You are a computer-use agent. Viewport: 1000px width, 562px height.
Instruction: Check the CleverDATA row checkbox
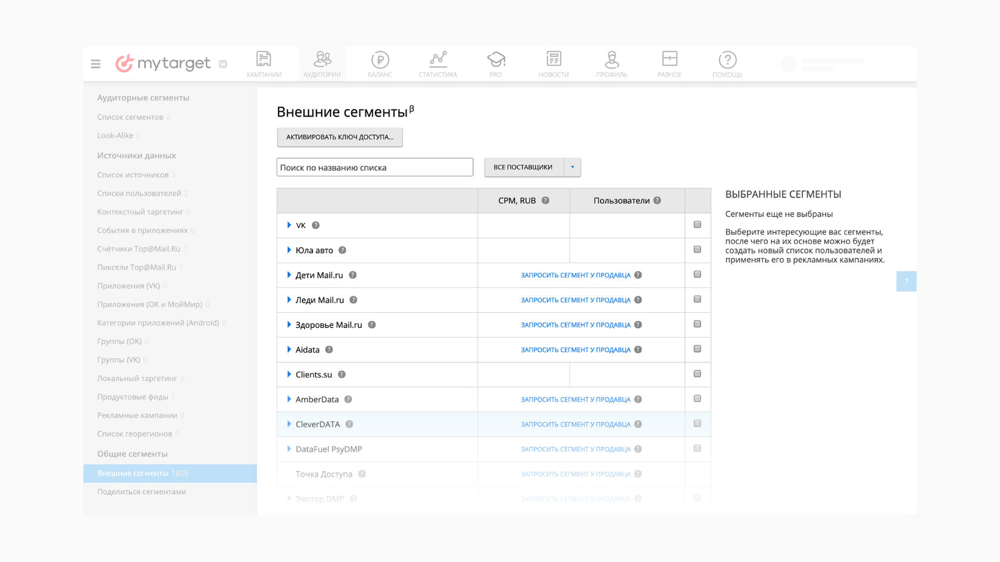coord(697,424)
